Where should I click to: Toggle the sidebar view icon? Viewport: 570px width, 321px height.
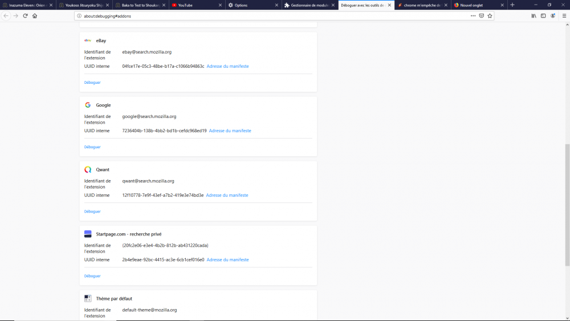(x=543, y=16)
